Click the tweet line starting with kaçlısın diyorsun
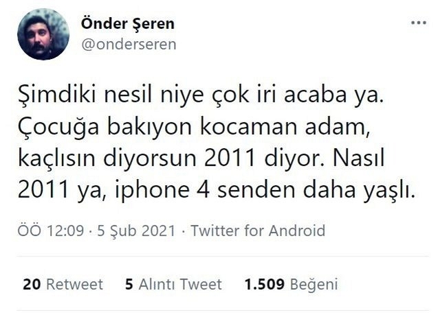 201,158
